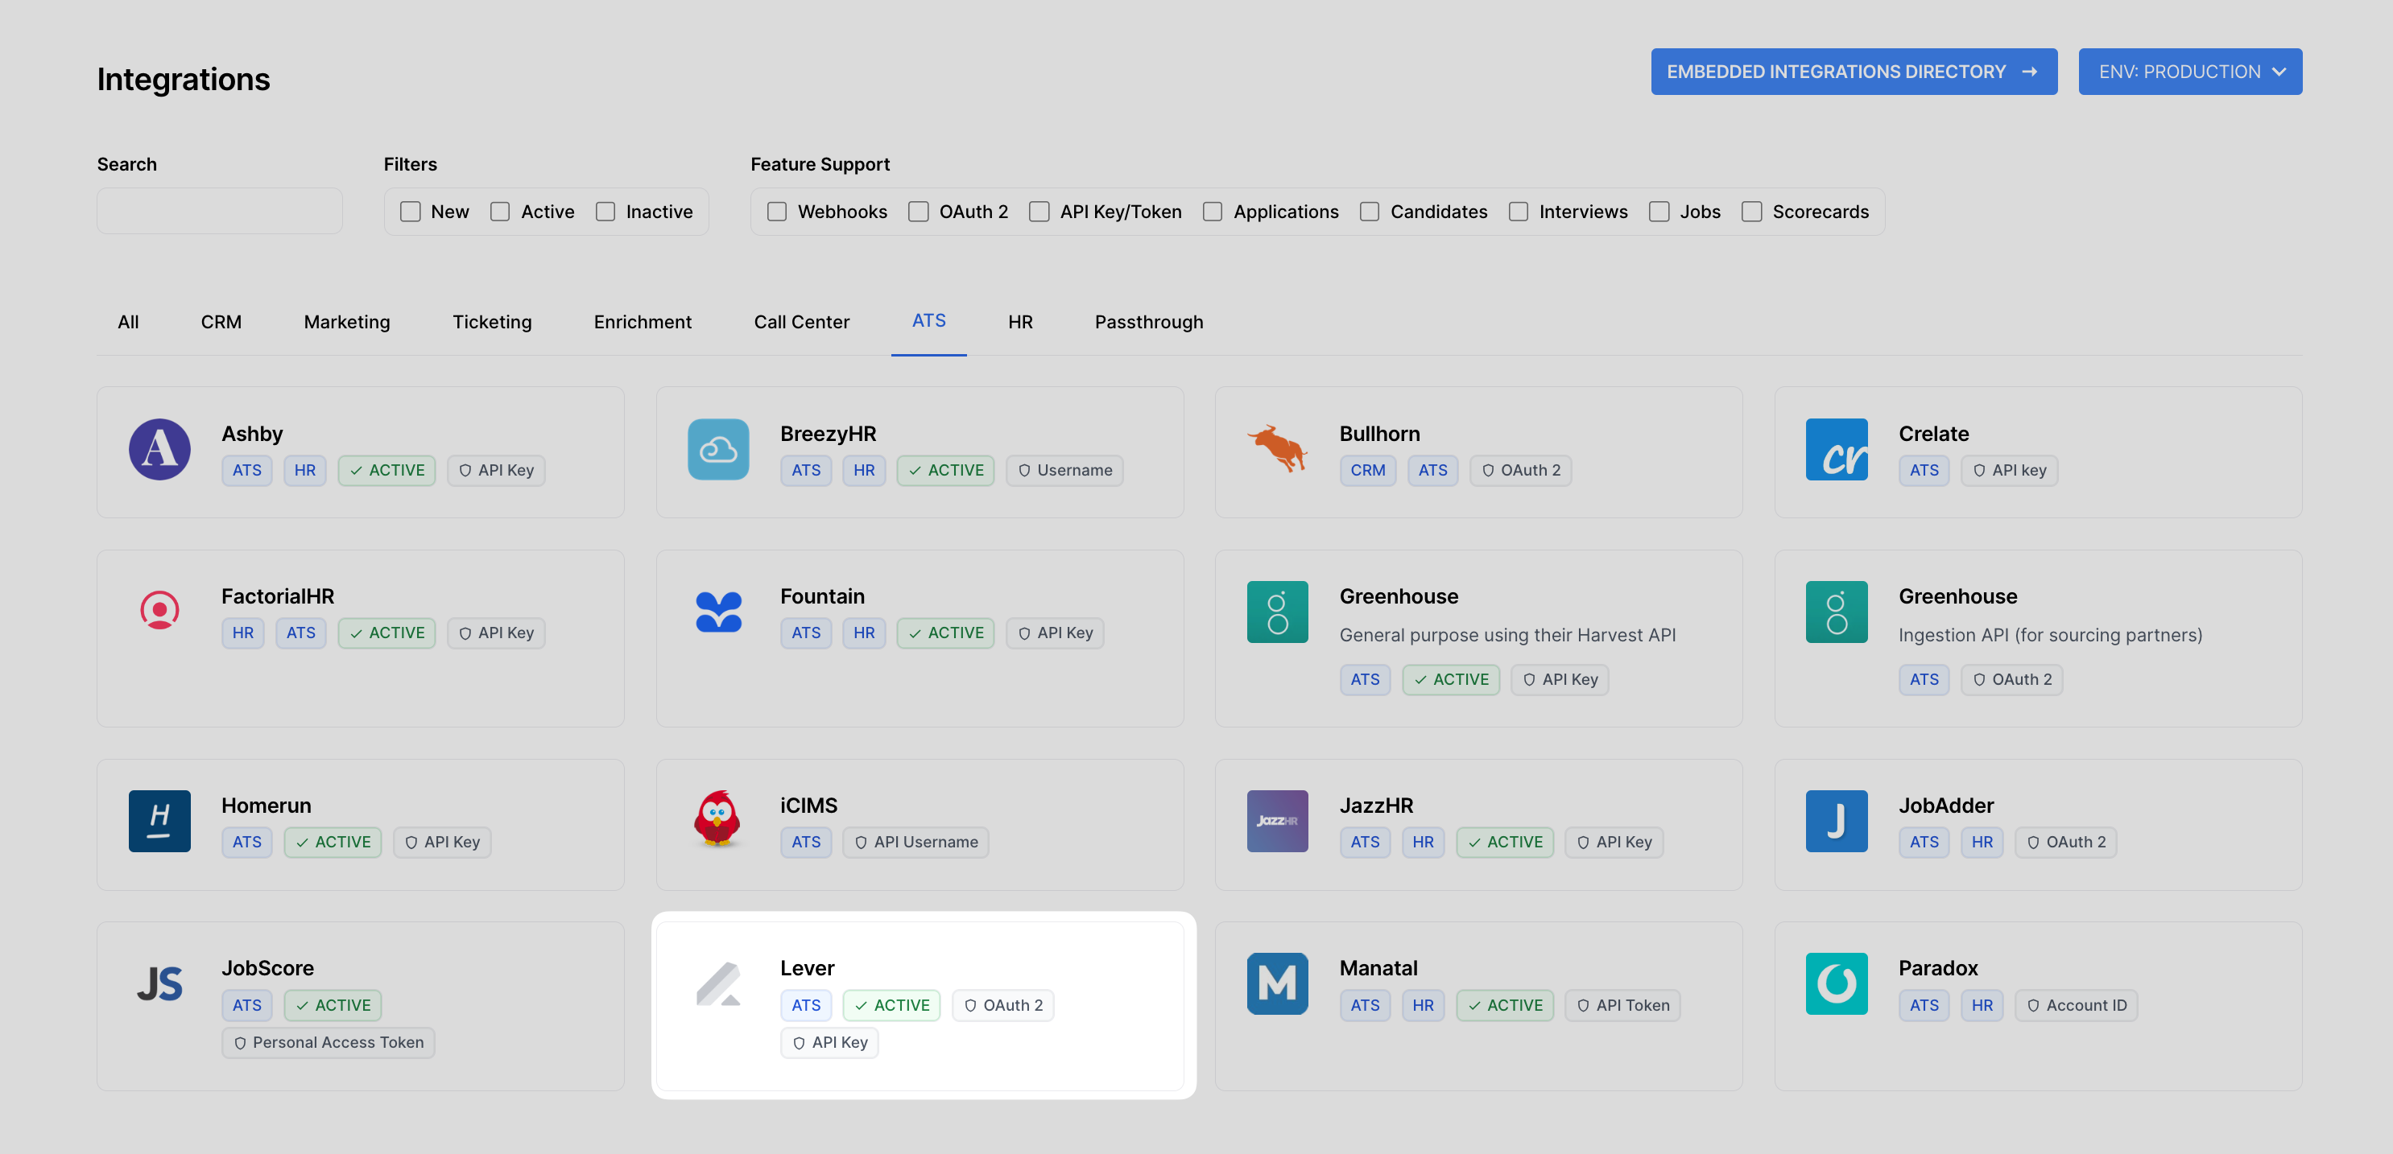Click the Manatal M logo

click(1277, 983)
